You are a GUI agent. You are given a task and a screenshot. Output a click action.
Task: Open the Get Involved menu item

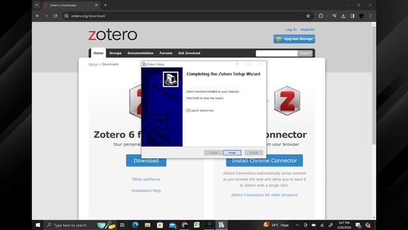[x=189, y=53]
